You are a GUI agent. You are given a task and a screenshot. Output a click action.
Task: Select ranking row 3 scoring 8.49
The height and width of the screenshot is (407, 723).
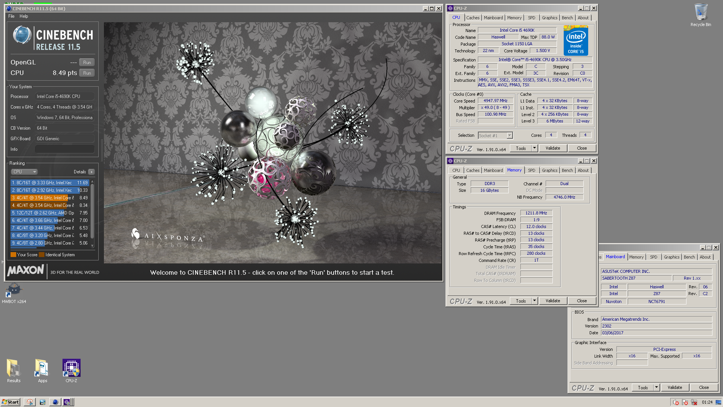(x=49, y=198)
